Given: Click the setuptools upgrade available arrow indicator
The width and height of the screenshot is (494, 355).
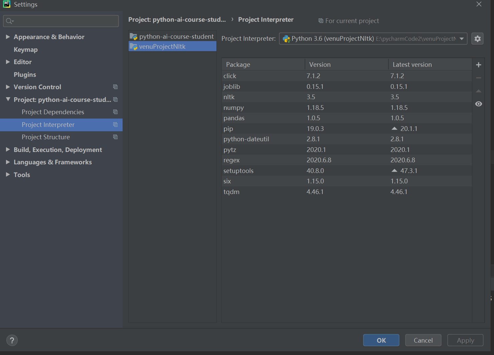Looking at the screenshot, I should coord(394,171).
